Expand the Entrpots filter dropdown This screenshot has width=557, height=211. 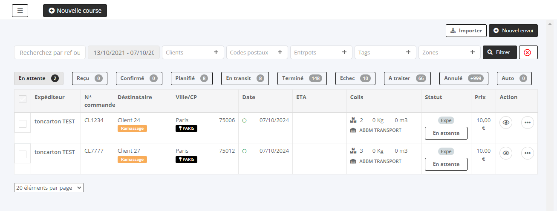click(321, 52)
